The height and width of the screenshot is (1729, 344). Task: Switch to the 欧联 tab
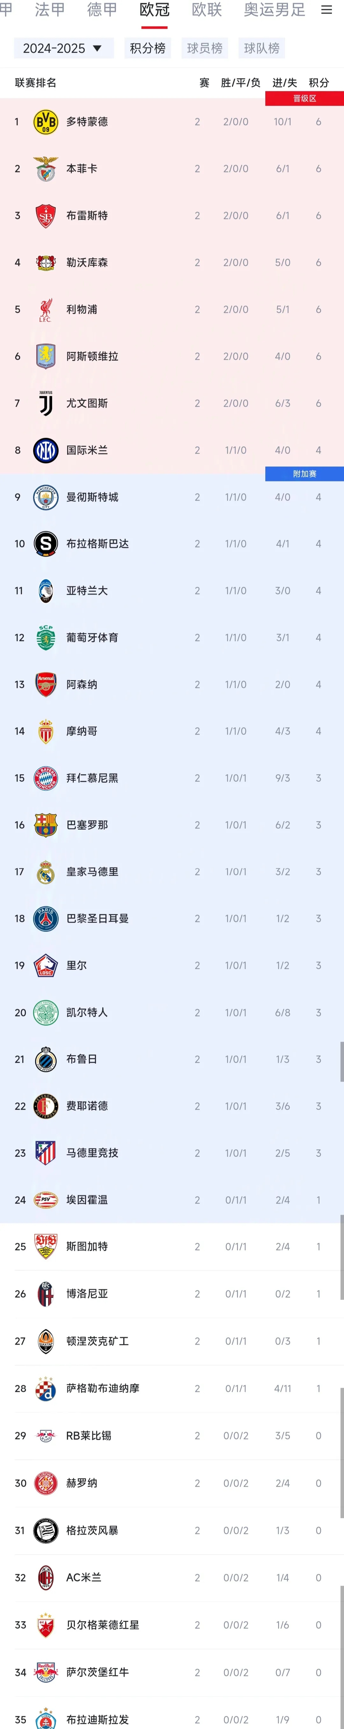(x=207, y=10)
